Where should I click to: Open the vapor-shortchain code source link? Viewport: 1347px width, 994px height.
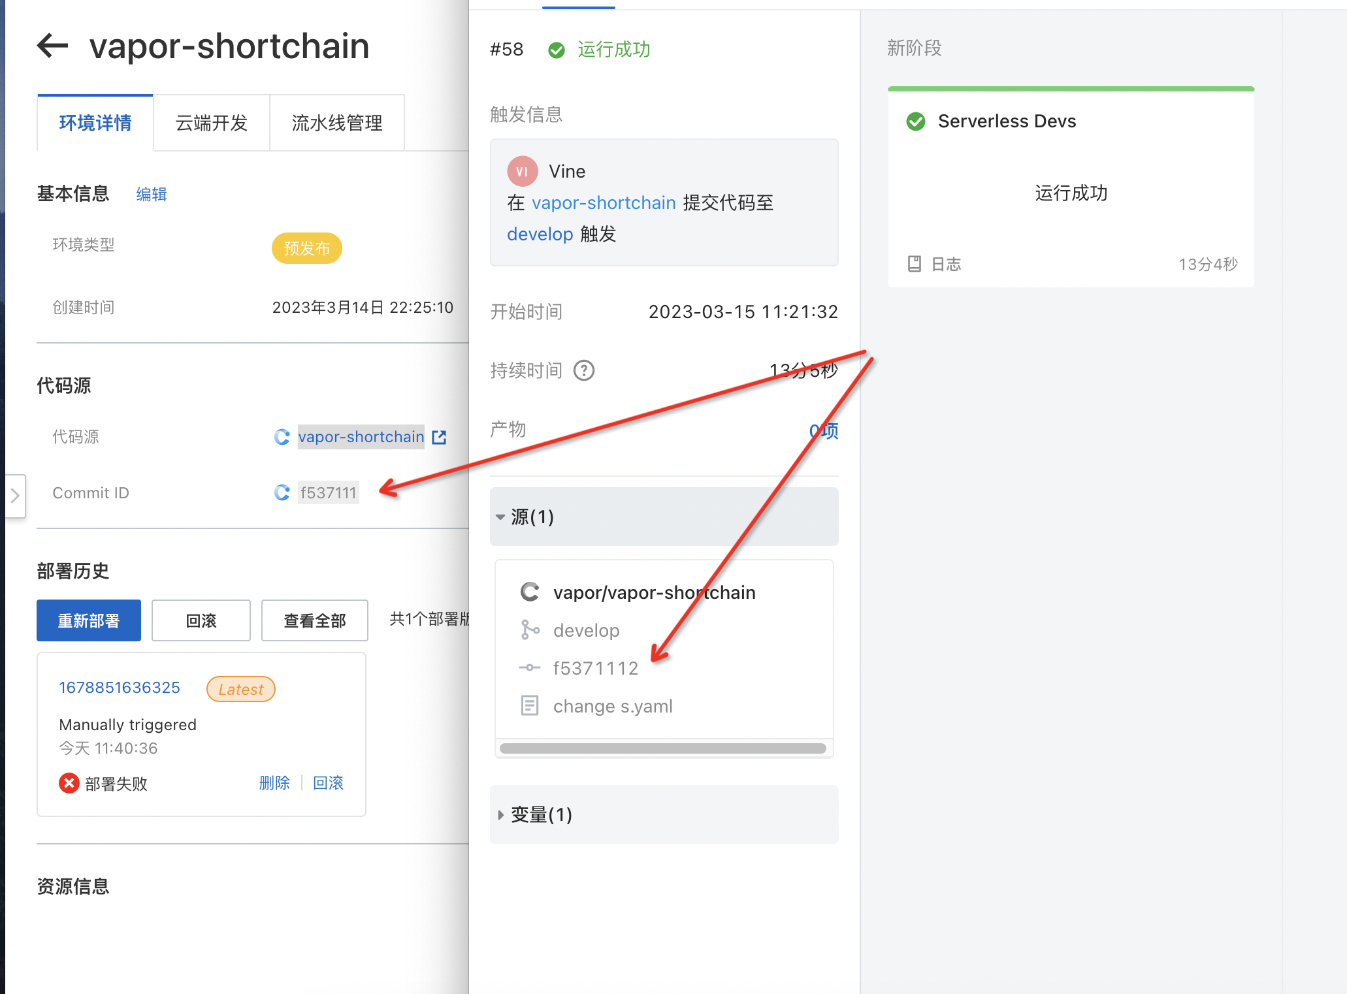361,437
